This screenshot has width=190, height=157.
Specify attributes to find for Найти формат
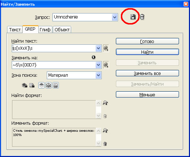coord(105,103)
